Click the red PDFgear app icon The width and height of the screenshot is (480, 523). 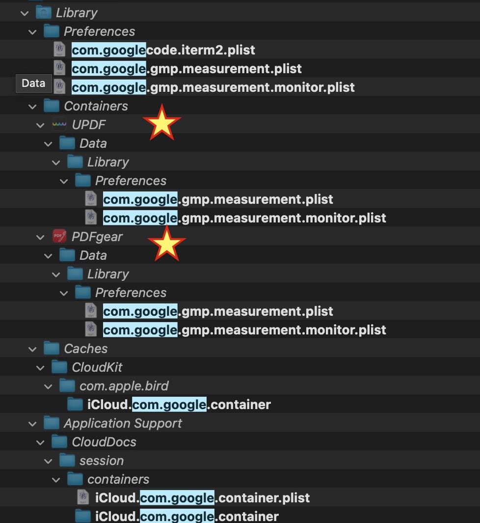click(59, 237)
